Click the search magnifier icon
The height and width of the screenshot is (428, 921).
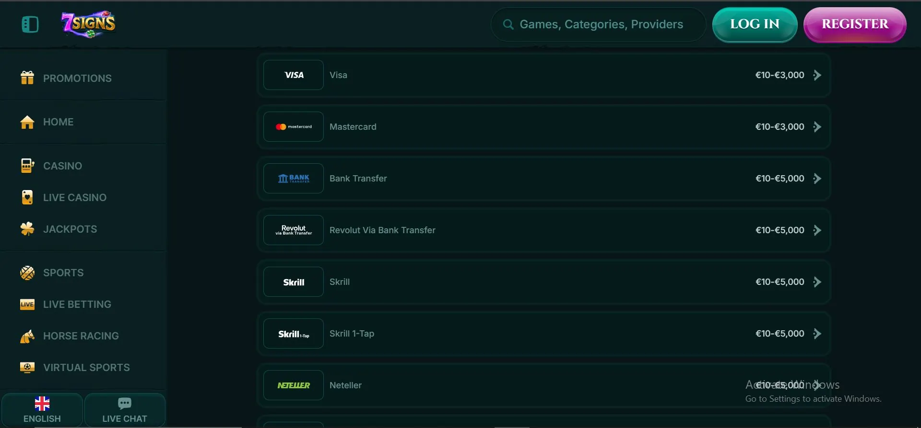(x=508, y=24)
